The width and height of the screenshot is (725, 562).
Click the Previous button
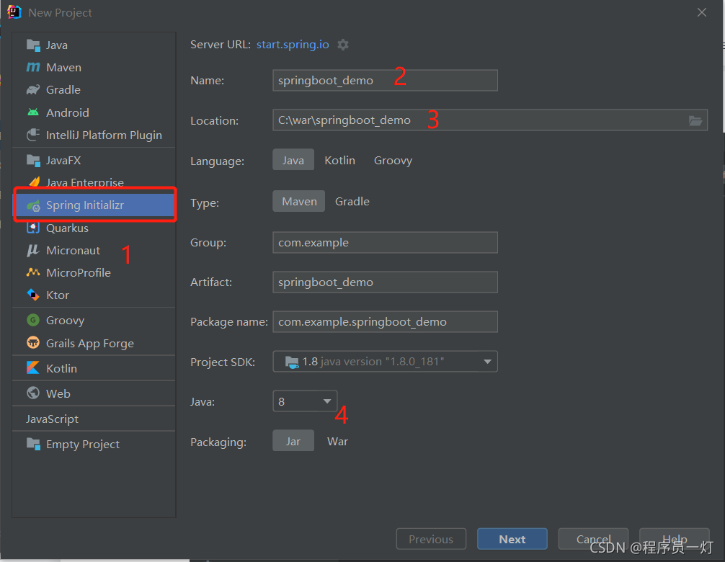point(431,539)
